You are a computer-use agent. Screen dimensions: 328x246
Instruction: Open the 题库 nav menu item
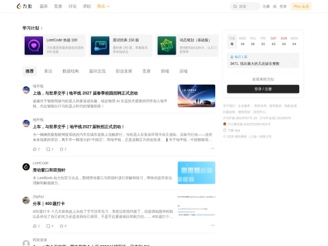click(44, 6)
